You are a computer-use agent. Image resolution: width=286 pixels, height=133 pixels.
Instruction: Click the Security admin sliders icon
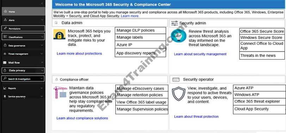(175, 23)
